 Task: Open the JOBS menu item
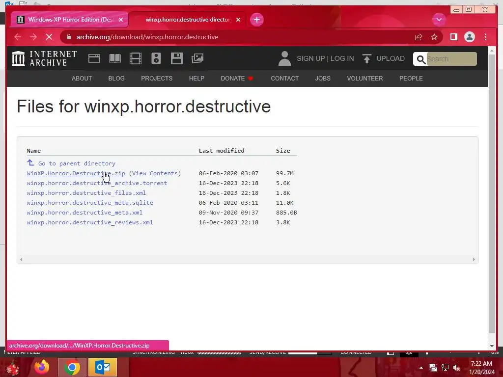[x=323, y=78]
